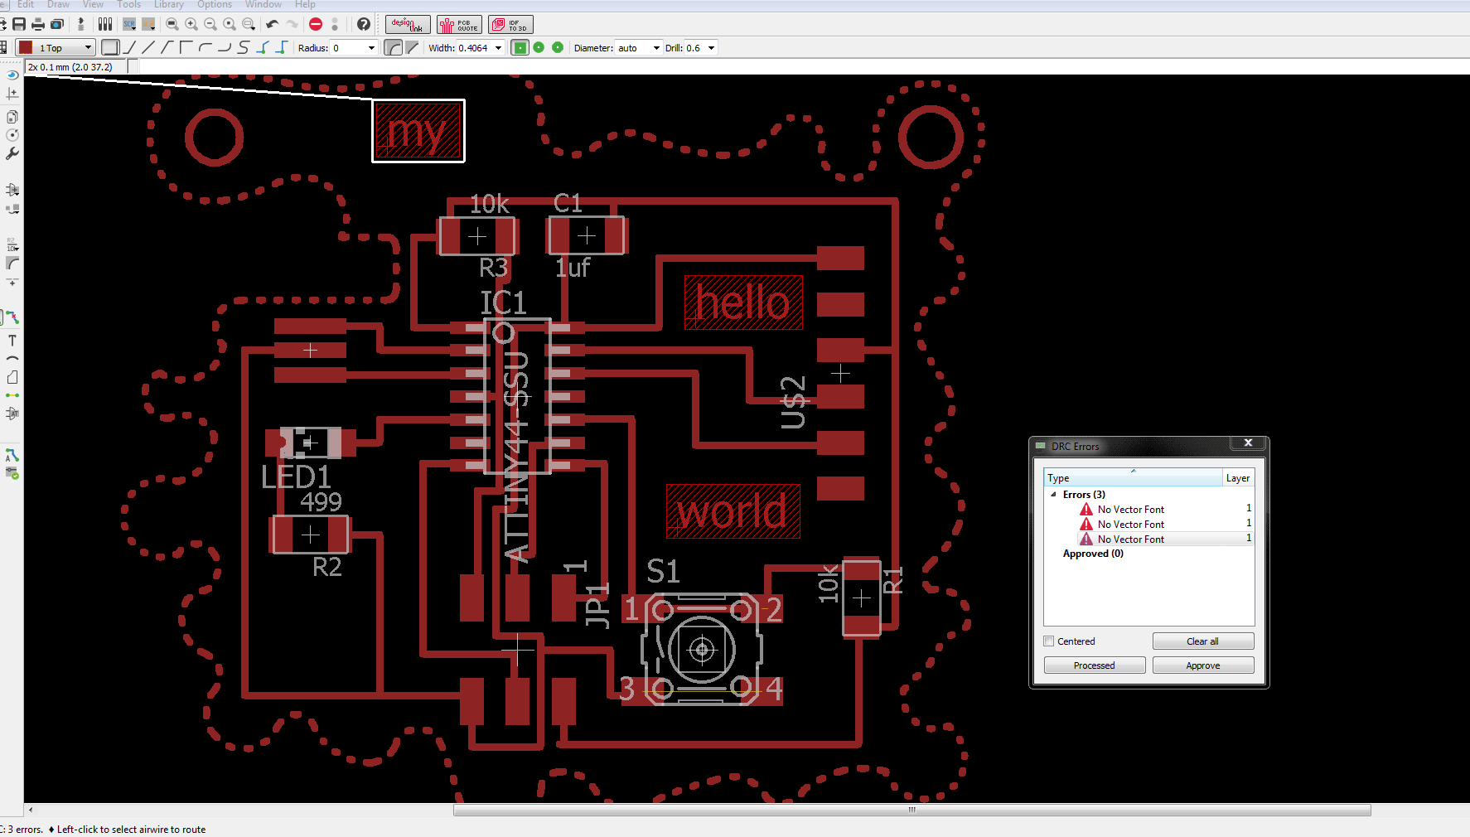The image size is (1470, 837).
Task: Select the S-curve freehand wire bend style
Action: tap(243, 47)
